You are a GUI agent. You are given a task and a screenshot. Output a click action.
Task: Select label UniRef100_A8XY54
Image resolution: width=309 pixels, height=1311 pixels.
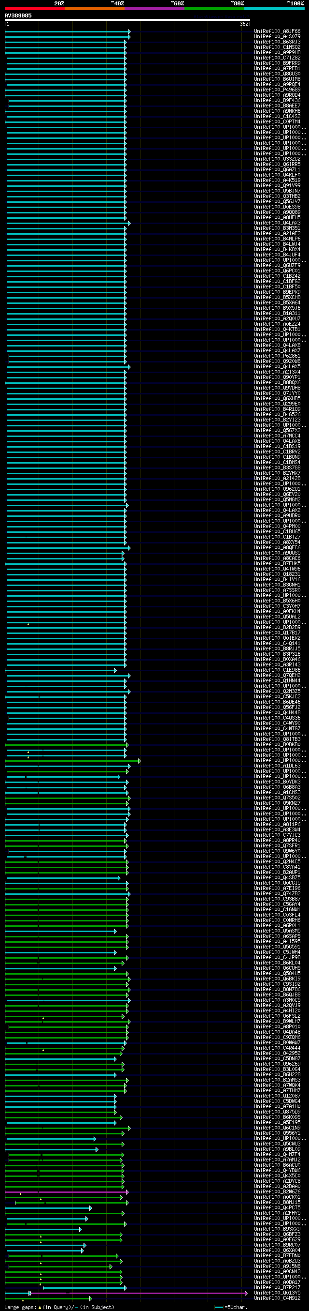pos(277,542)
